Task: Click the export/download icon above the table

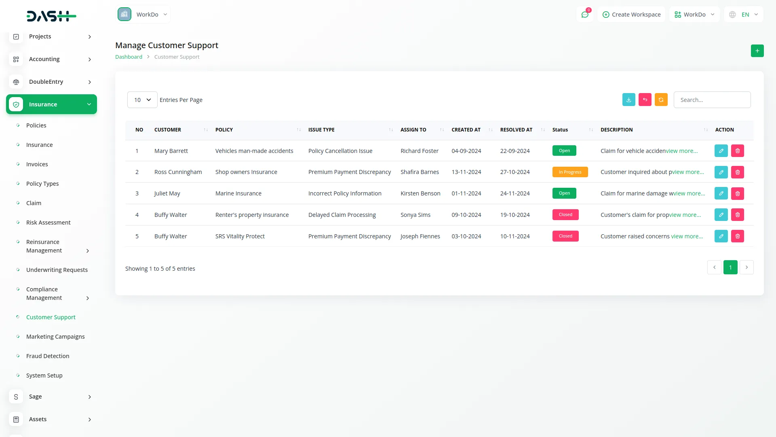Action: coord(628,100)
